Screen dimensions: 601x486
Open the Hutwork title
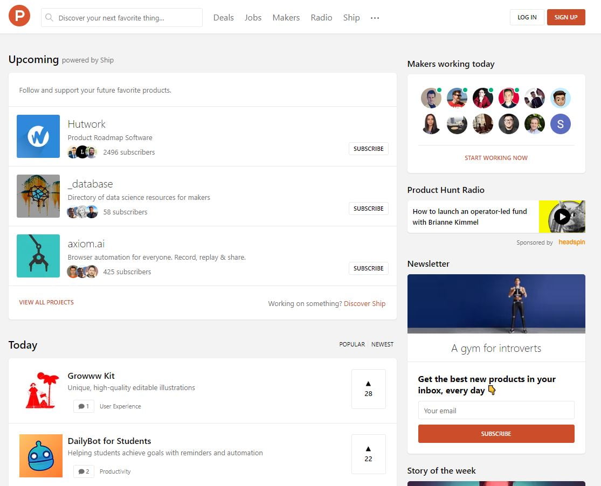point(86,124)
